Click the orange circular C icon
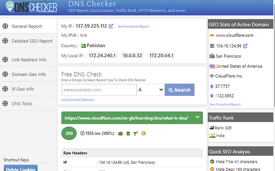The height and width of the screenshot is (171, 275). click(x=144, y=133)
